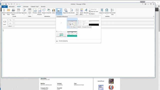The height and width of the screenshot is (90, 160).
Task: Click the Send button
Action: pyautogui.click(x=4, y=23)
